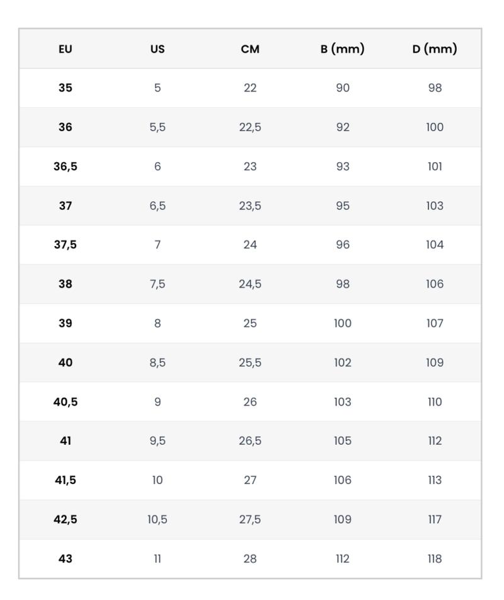
Task: Click the EU column header
Action: coord(66,49)
